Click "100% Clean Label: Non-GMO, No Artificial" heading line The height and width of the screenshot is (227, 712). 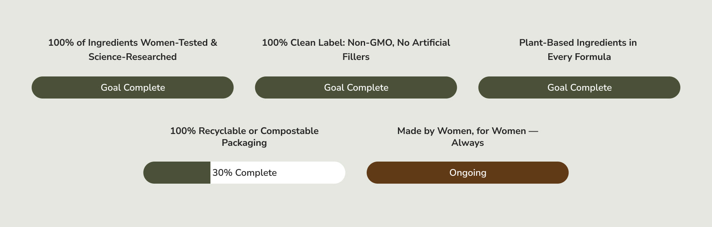[x=356, y=43]
